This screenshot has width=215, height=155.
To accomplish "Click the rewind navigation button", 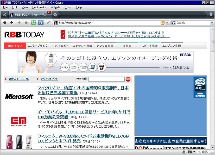I will click(x=5, y=22).
